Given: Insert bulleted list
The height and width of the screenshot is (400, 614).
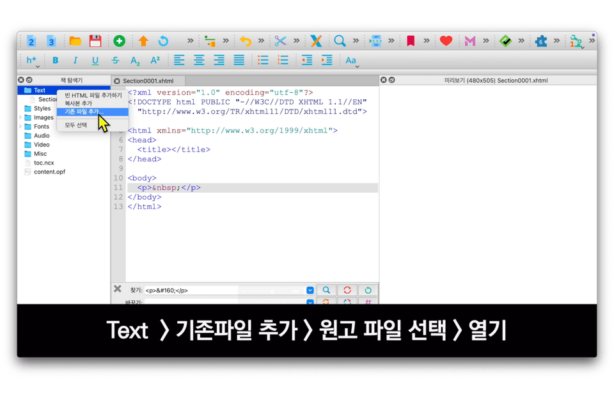Looking at the screenshot, I should click(x=263, y=60).
